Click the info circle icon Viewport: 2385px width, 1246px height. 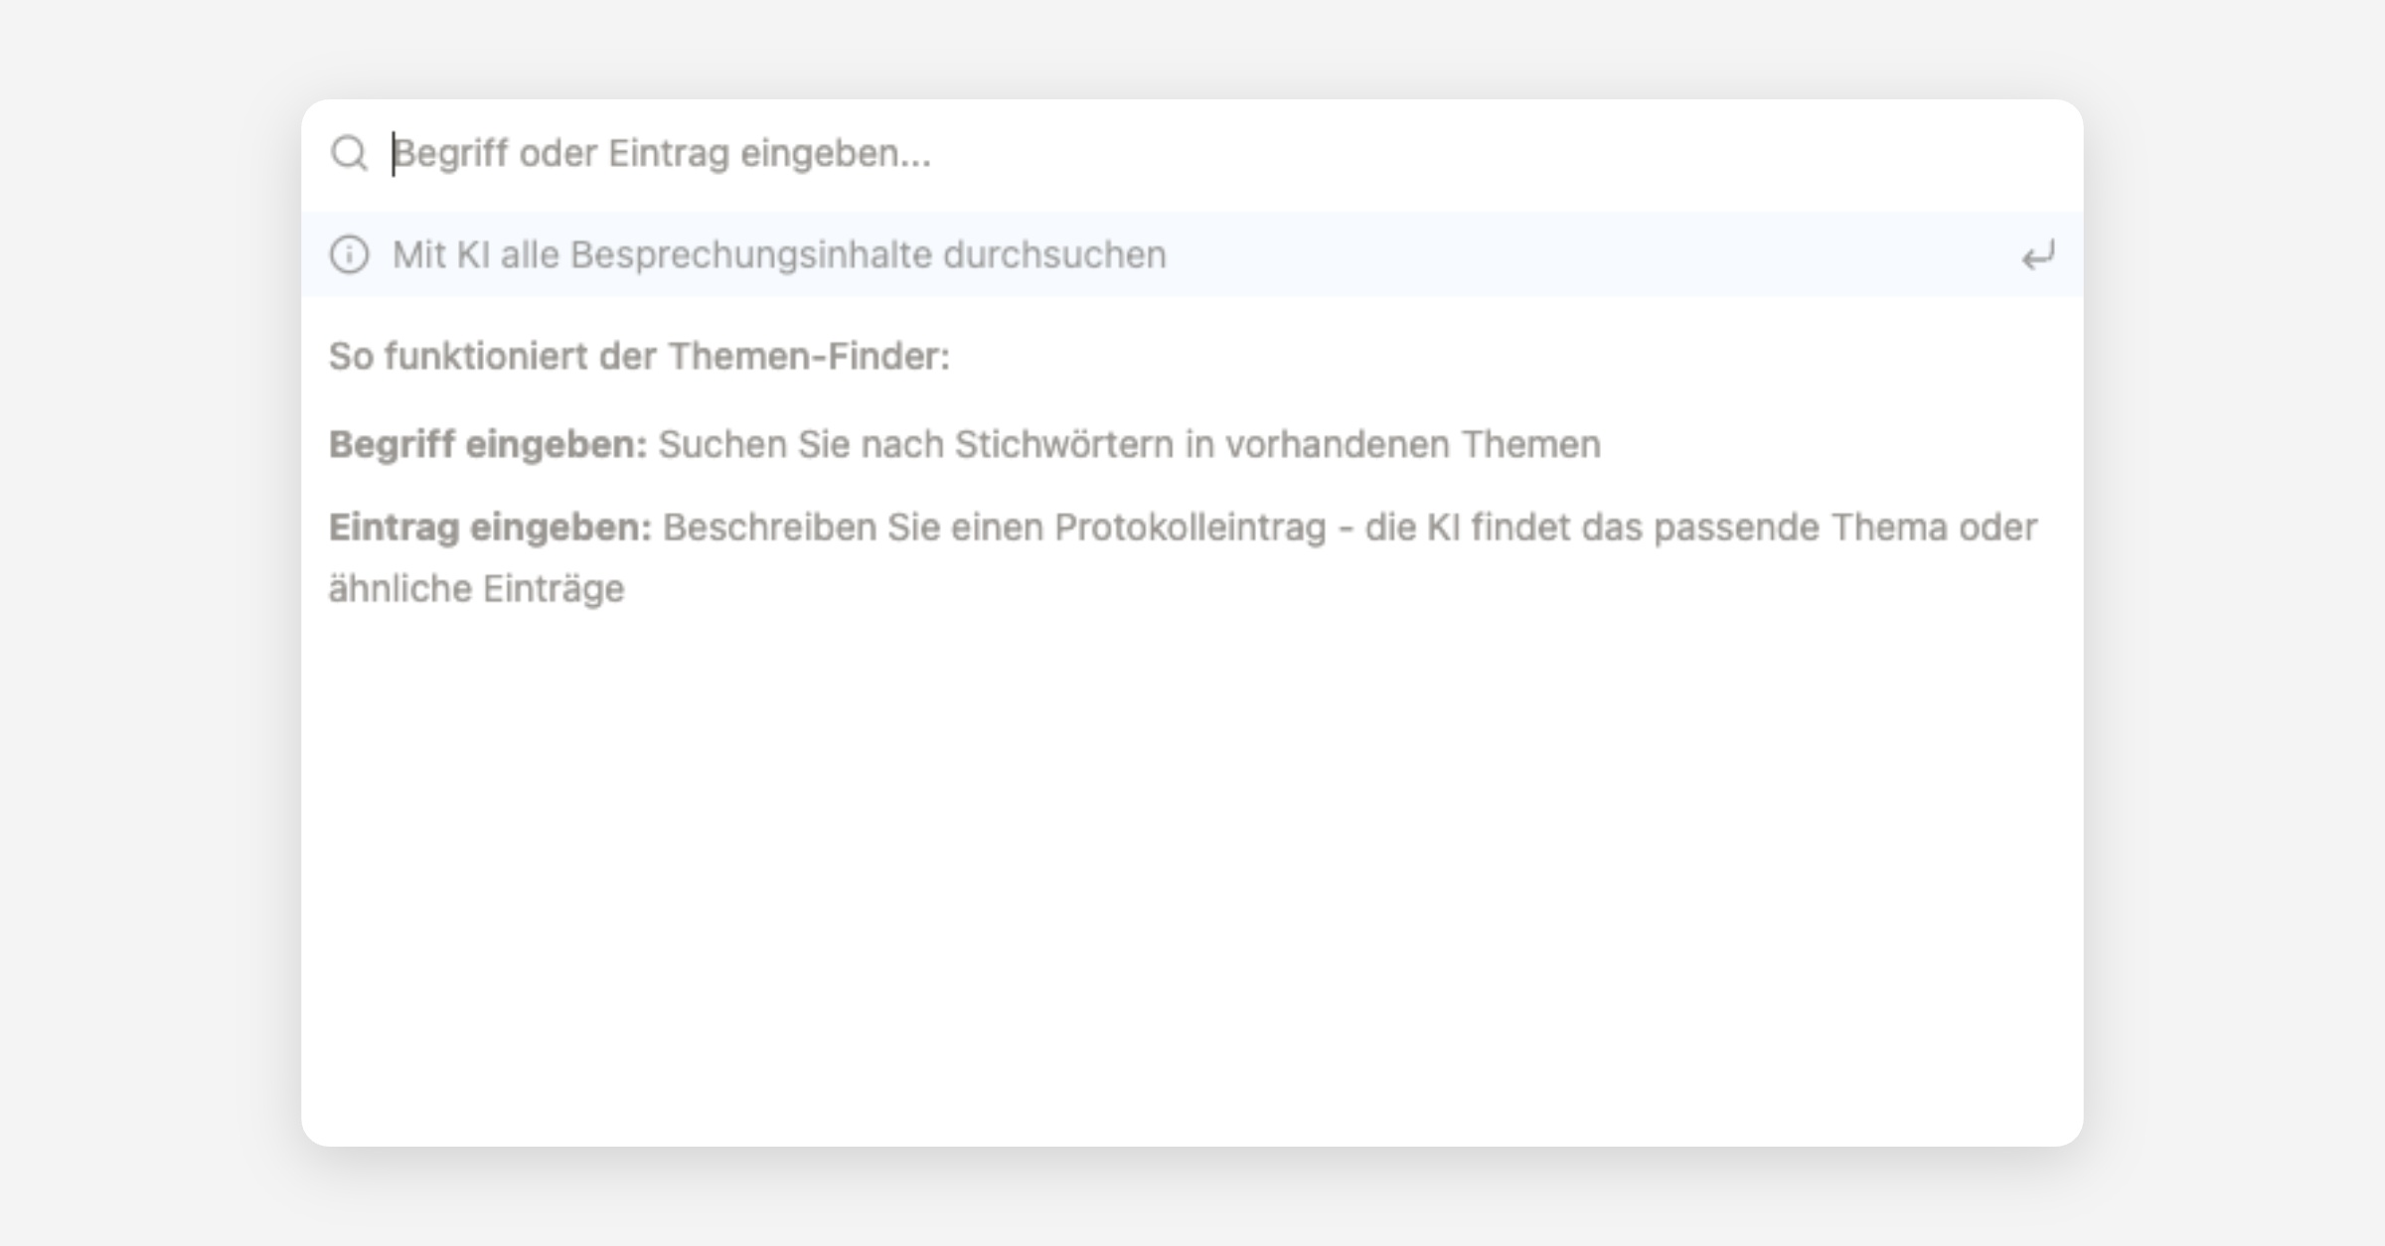349,254
